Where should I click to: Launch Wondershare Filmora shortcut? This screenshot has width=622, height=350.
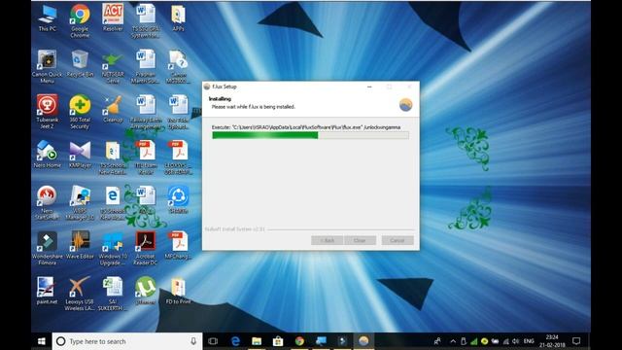tap(48, 249)
